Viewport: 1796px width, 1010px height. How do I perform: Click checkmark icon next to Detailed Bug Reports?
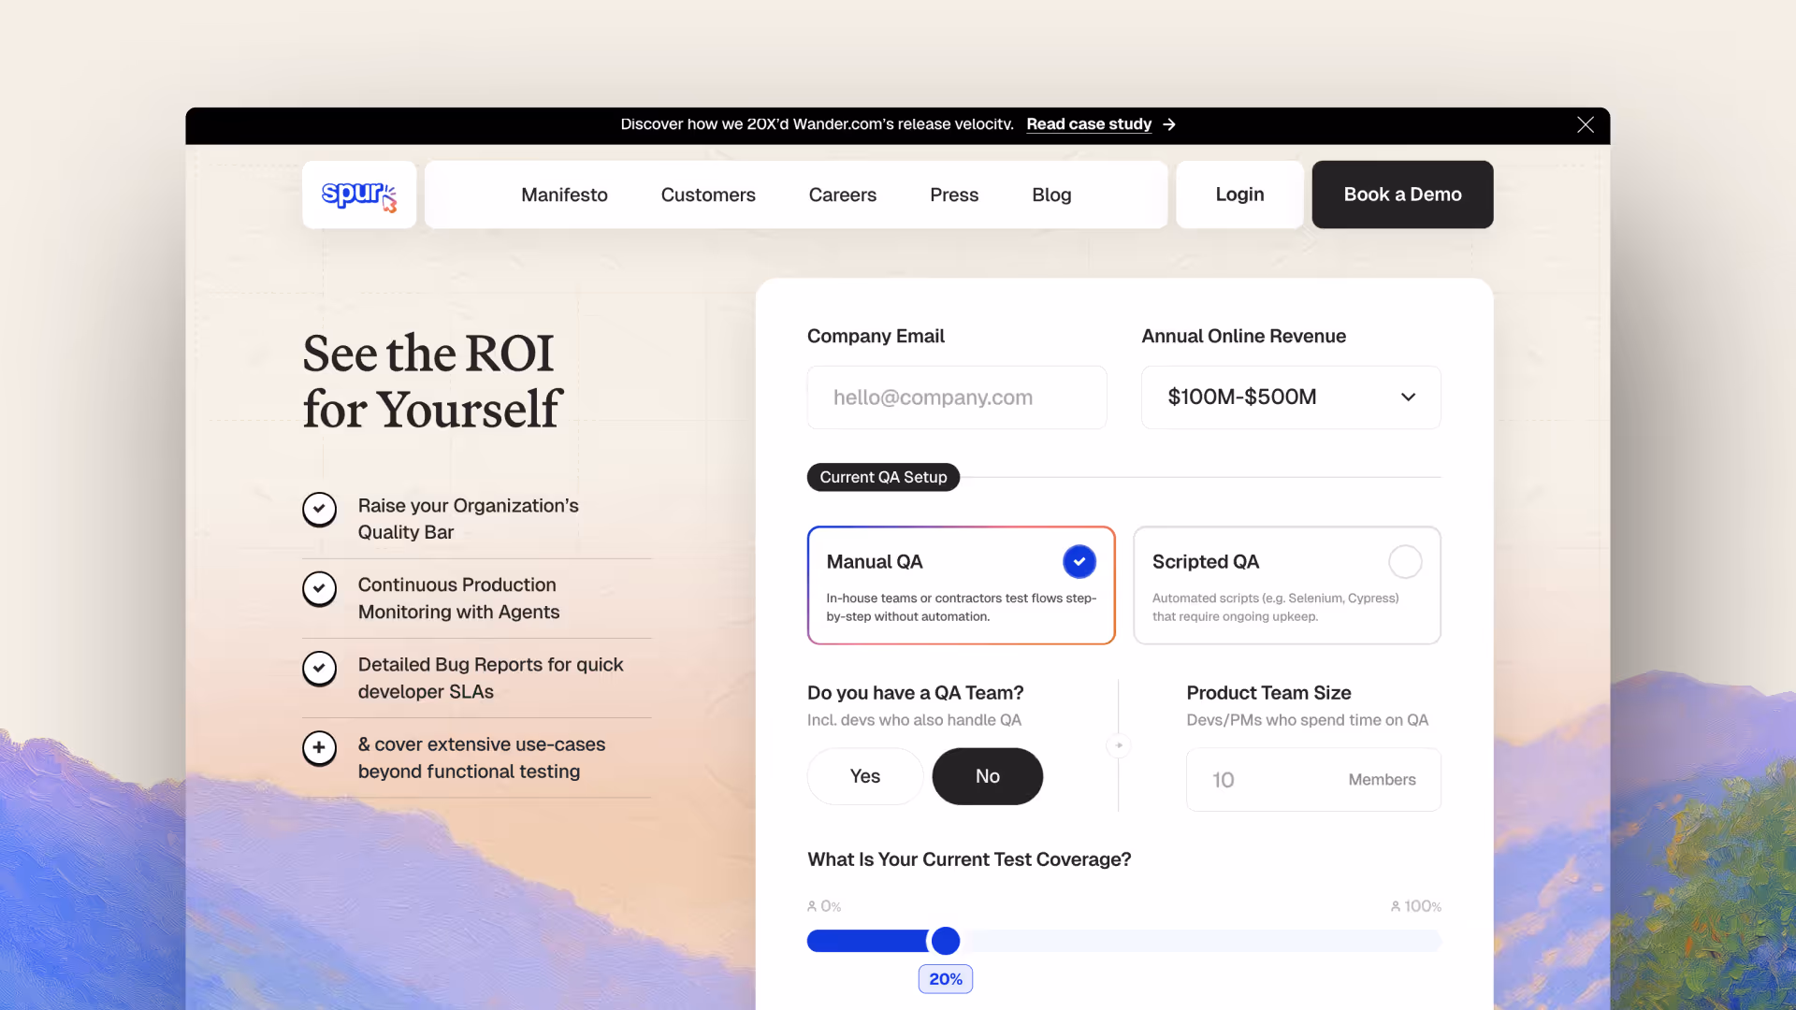pos(319,668)
